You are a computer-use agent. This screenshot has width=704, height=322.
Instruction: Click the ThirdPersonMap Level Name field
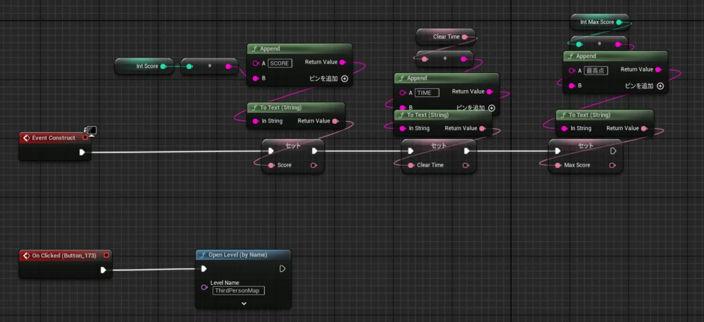click(x=239, y=290)
